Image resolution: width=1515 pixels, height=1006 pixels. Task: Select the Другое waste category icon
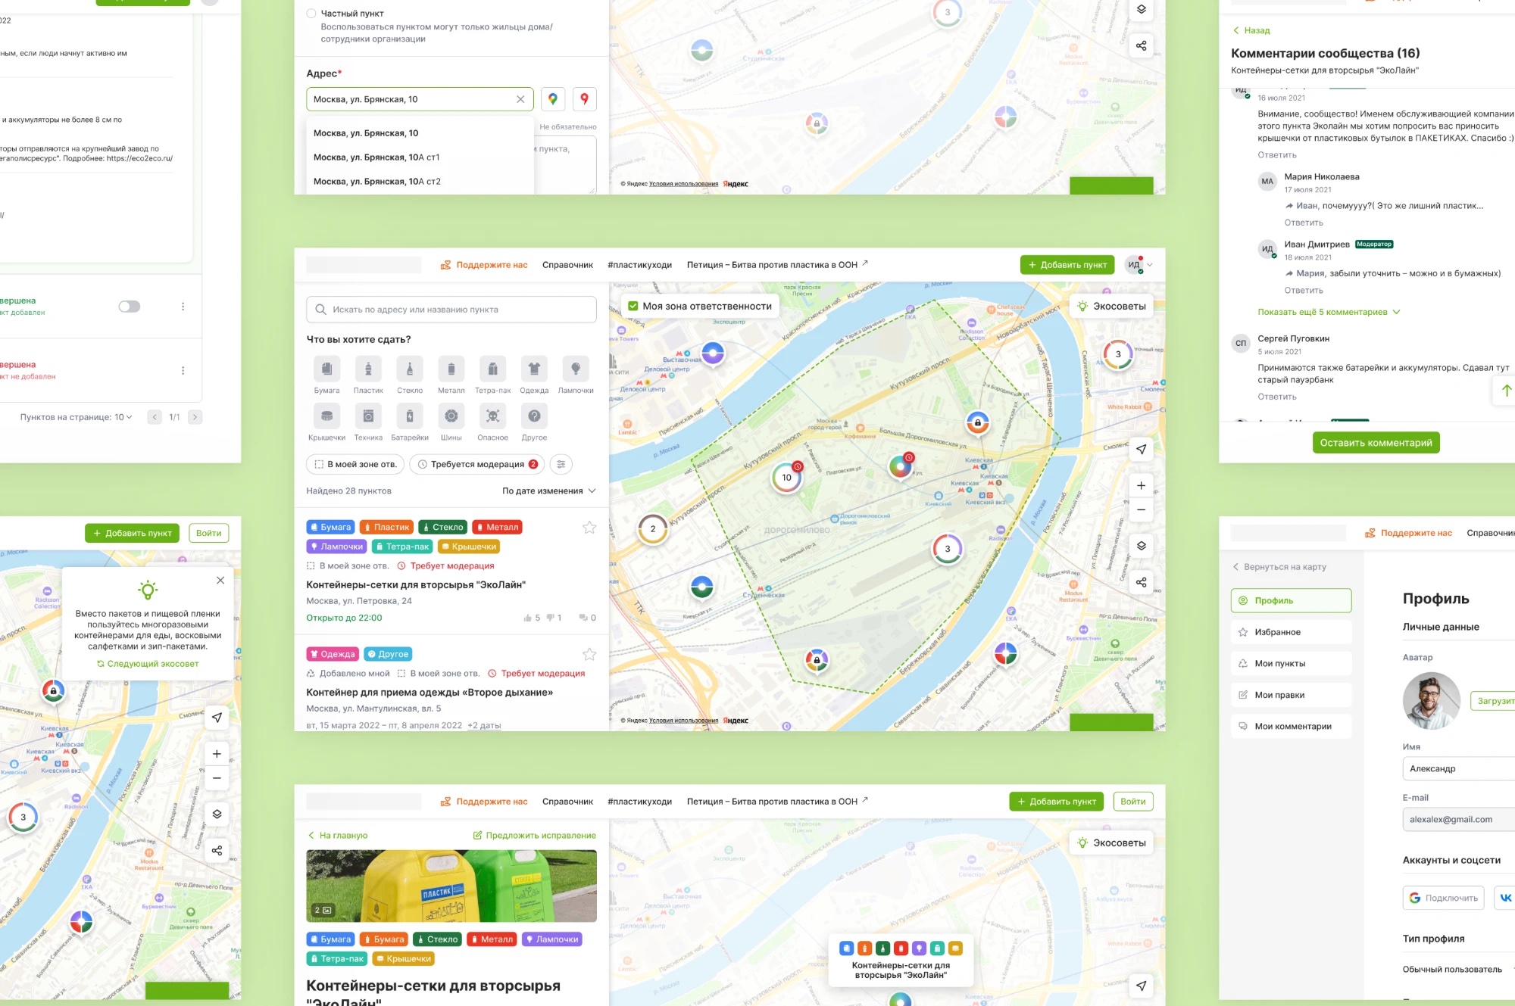tap(534, 416)
